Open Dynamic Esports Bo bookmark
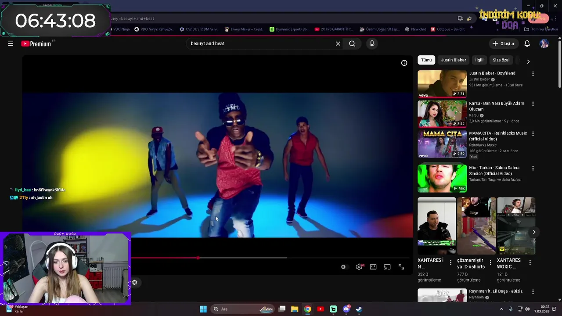This screenshot has height=316, width=562. click(289, 29)
